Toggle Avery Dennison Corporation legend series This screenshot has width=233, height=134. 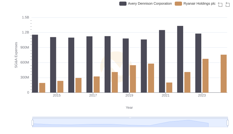(145, 3)
